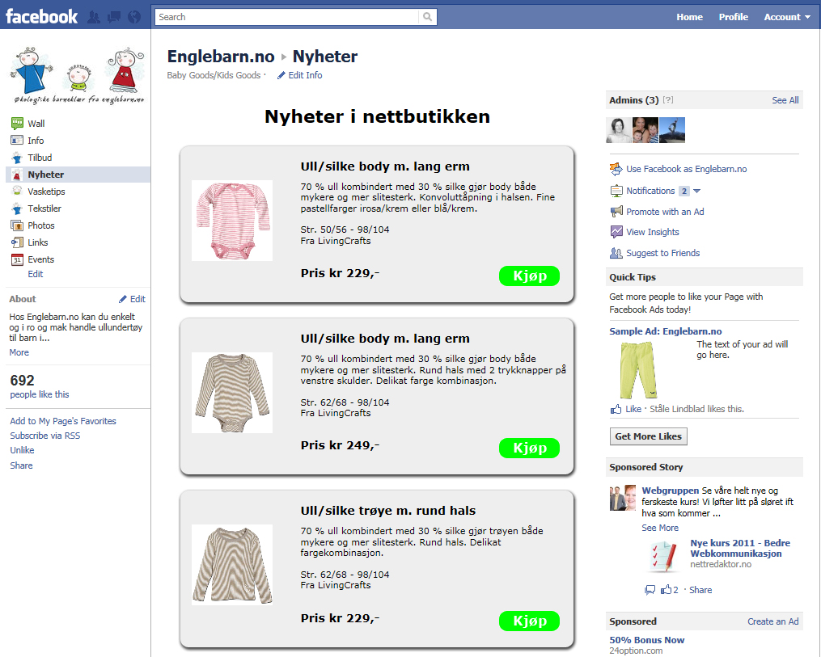Screen dimensions: 821x657
Task: Expand the Notifications dropdown arrow
Action: [x=696, y=191]
